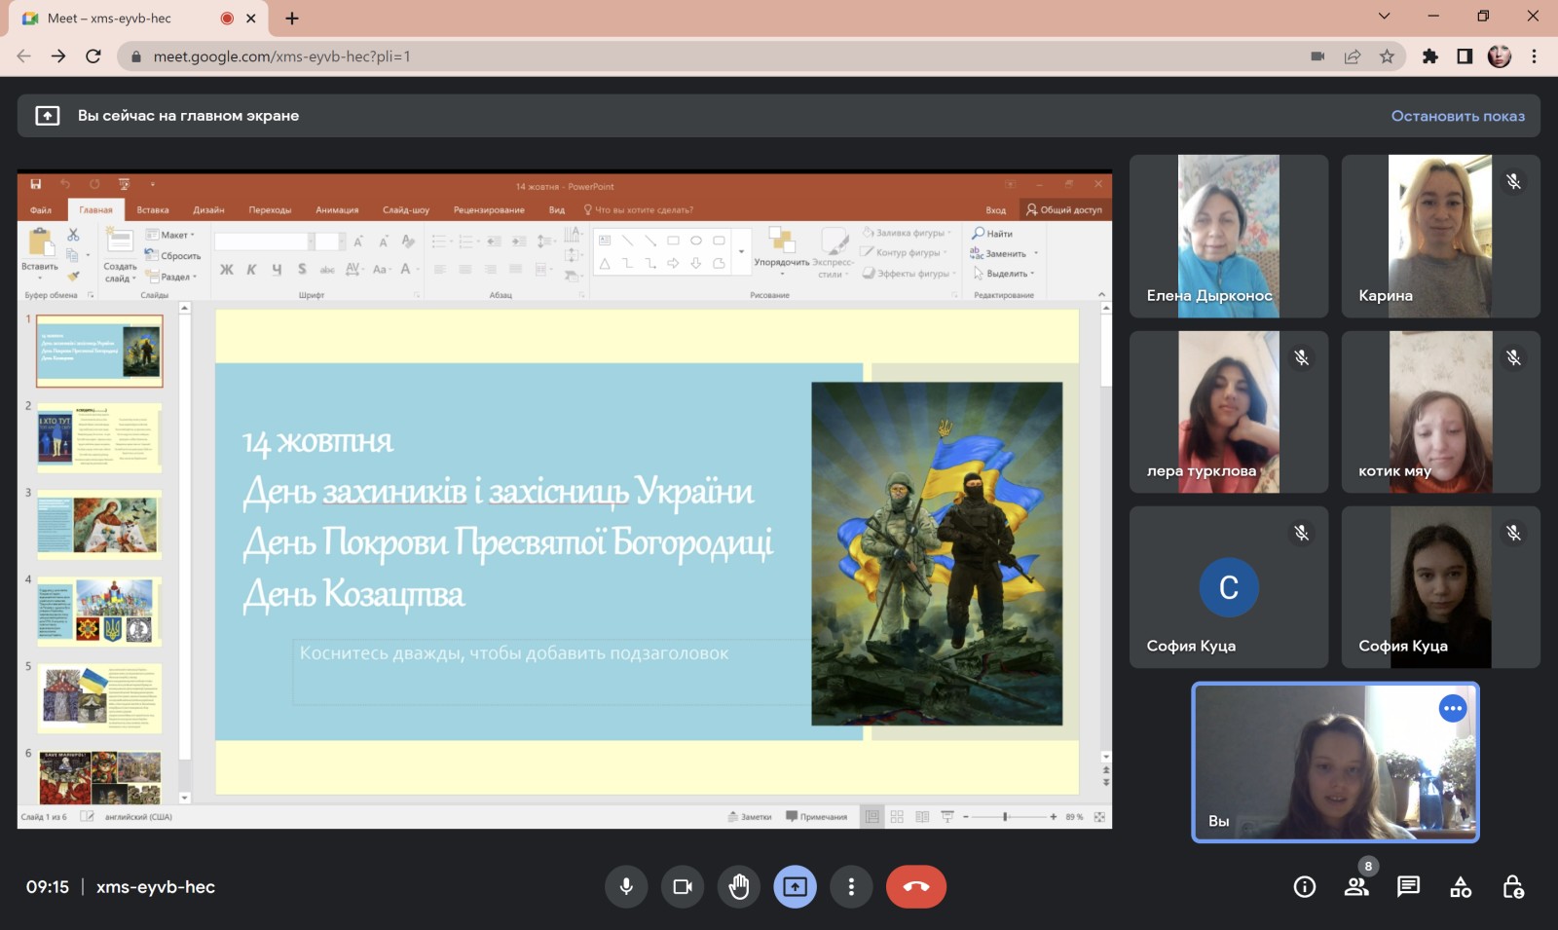Switch to slide sorter view icon
The height and width of the screenshot is (930, 1558).
(897, 817)
